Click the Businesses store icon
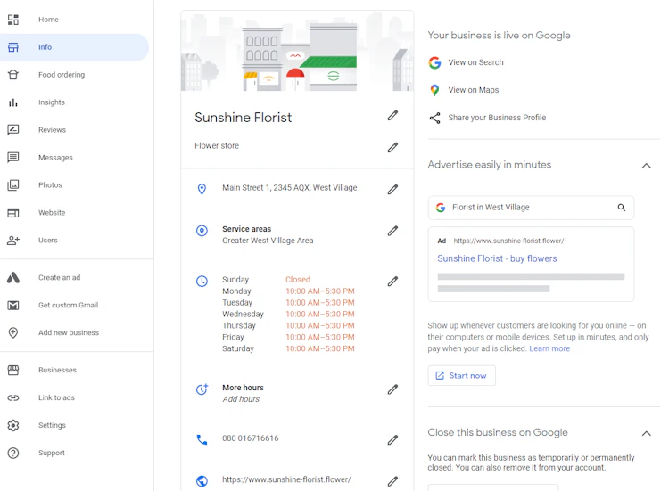The width and height of the screenshot is (669, 491). click(13, 370)
